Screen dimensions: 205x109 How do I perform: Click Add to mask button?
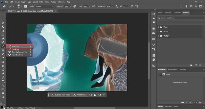tap(80, 95)
